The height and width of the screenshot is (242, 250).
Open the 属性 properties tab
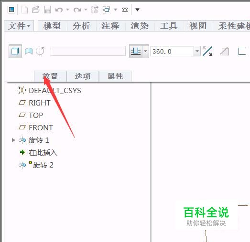click(115, 76)
